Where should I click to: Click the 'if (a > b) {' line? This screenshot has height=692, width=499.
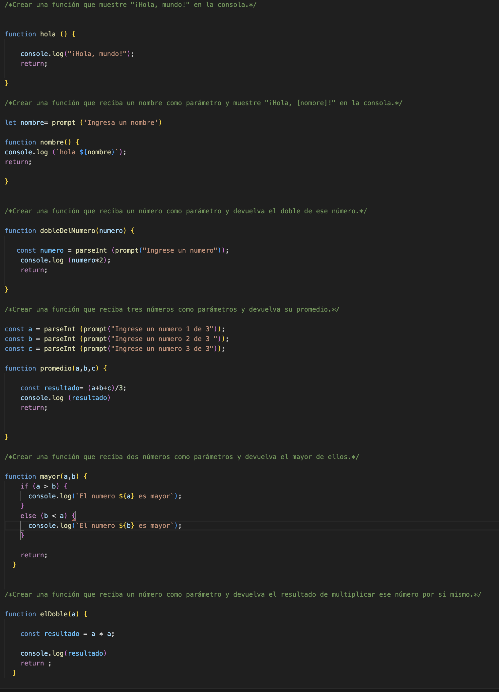44,486
